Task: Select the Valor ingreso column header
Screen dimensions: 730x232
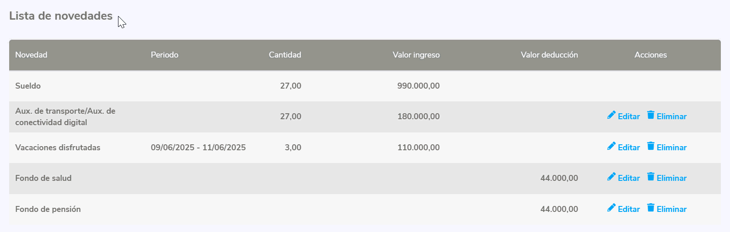Action: (416, 55)
